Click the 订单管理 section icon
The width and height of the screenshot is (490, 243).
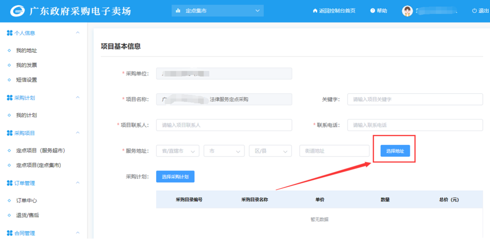click(x=10, y=183)
